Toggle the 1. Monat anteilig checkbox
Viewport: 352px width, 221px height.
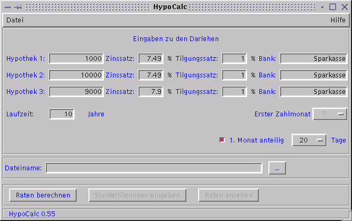coord(222,140)
